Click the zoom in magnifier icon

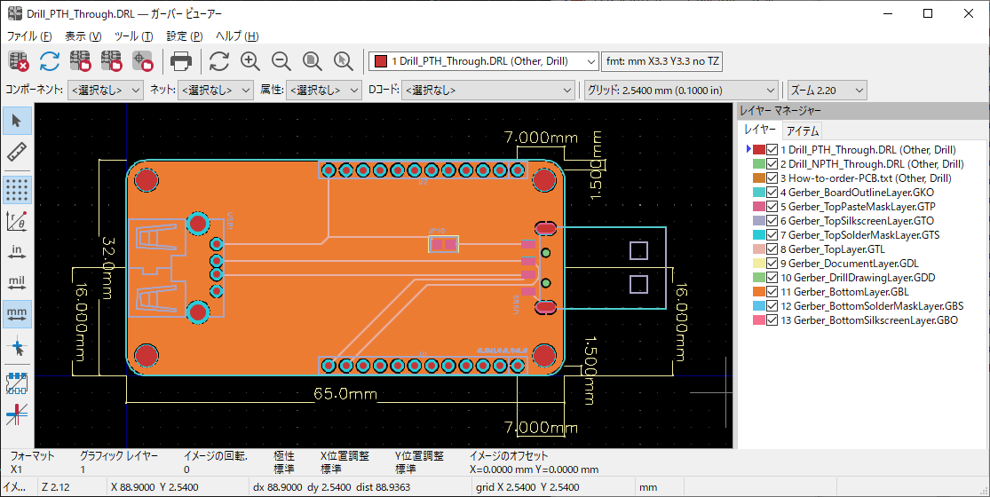coord(250,61)
